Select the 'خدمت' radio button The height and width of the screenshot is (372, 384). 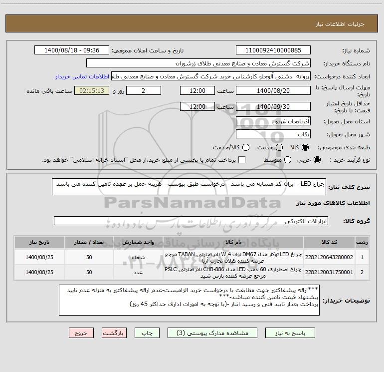coord(279,147)
